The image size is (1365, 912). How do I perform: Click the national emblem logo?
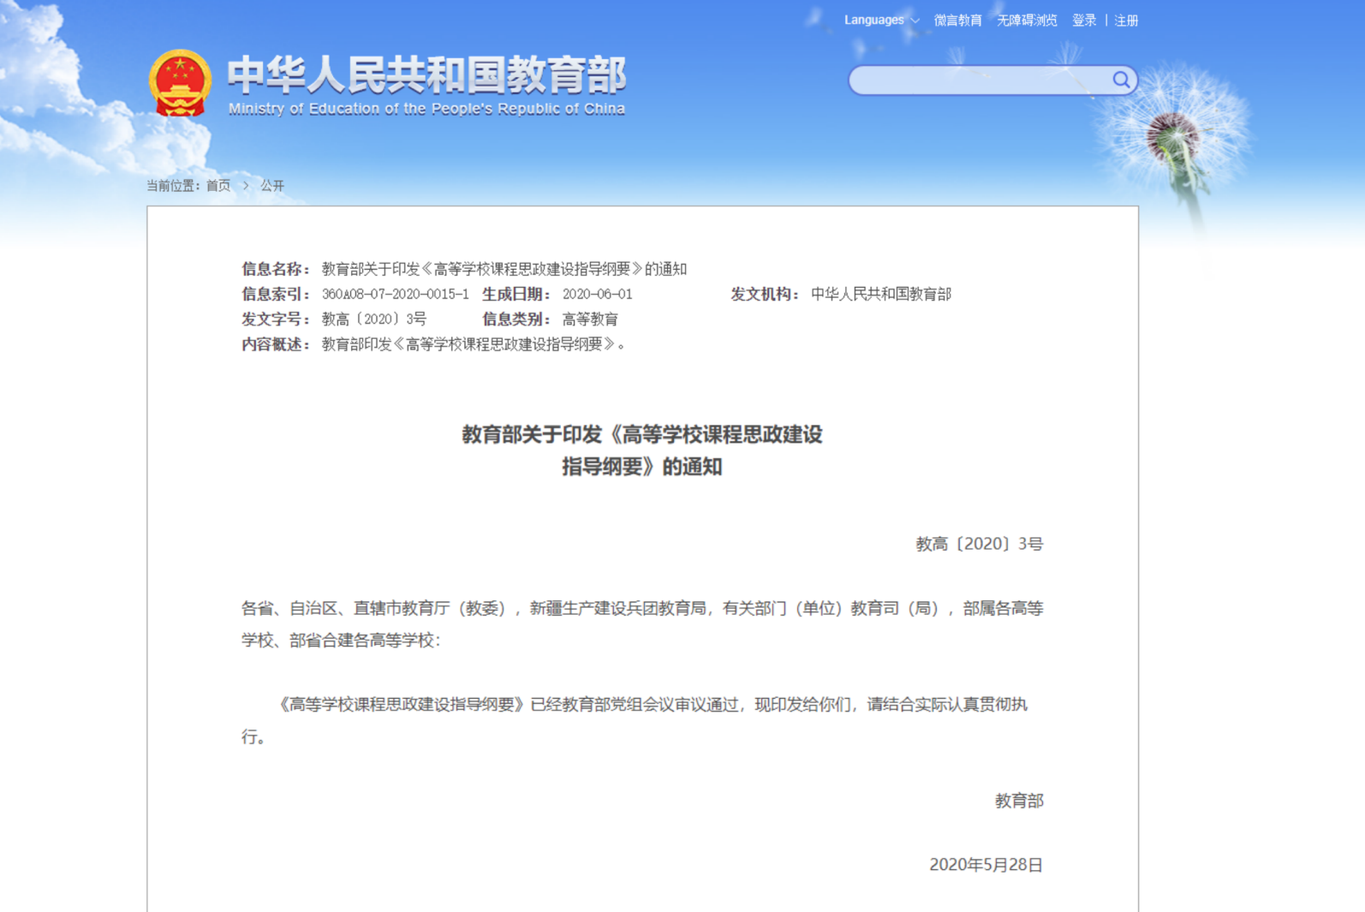click(180, 83)
